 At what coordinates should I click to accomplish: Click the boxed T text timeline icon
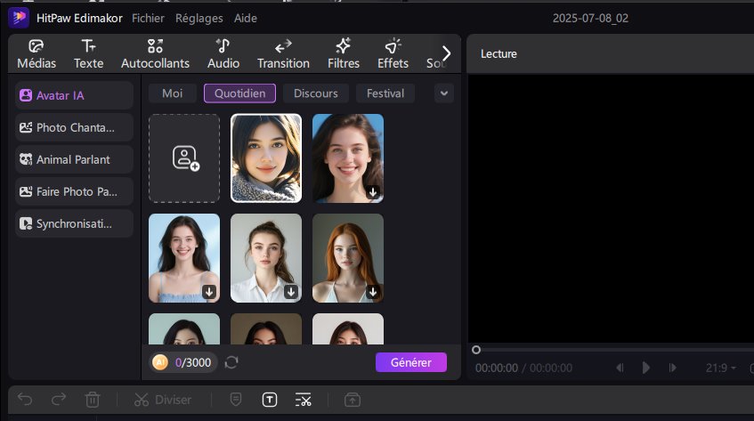coord(270,400)
